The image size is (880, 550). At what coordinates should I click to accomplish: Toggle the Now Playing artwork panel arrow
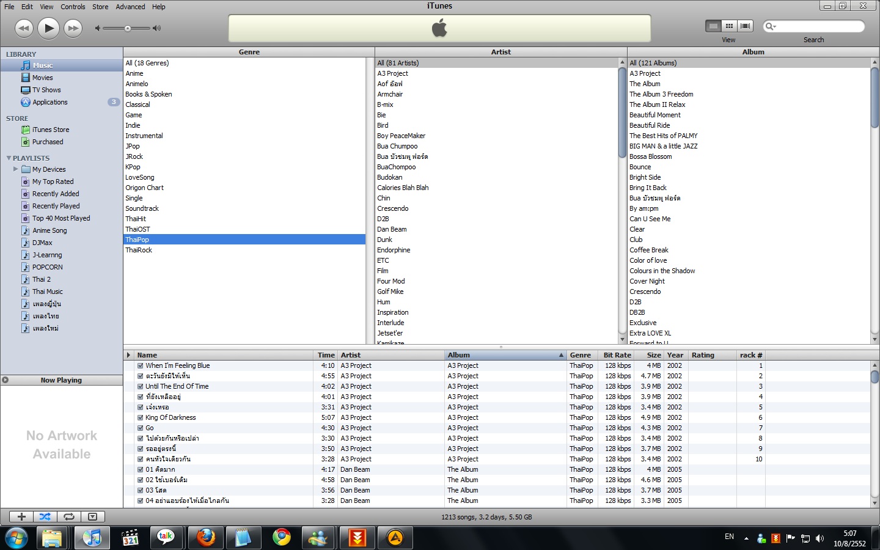[5, 380]
